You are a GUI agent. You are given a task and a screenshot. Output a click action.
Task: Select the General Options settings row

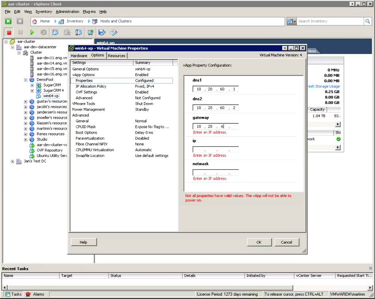(122, 69)
